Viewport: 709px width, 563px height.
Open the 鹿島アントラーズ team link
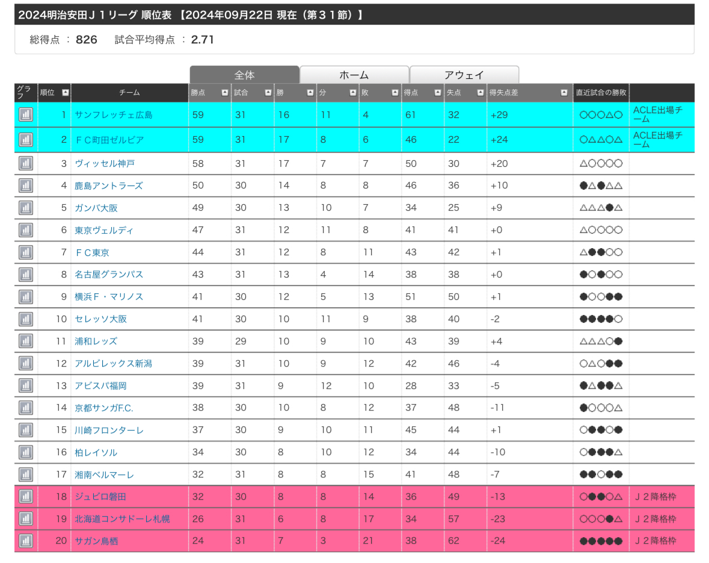(108, 185)
